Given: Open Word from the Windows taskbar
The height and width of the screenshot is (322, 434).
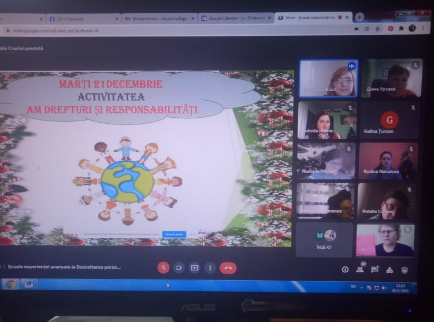Looking at the screenshot, I should click(x=28, y=284).
